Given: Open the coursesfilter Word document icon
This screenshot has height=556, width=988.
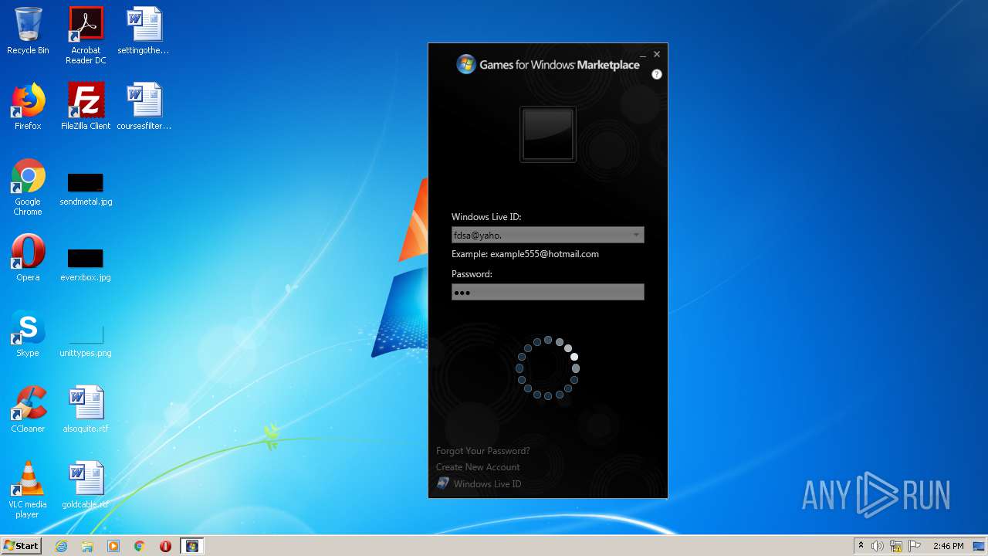Looking at the screenshot, I should pyautogui.click(x=144, y=107).
